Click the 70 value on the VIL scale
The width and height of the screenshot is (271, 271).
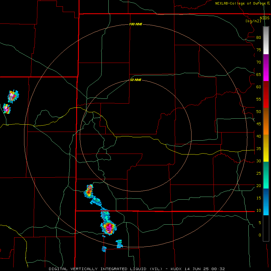pos(259,62)
